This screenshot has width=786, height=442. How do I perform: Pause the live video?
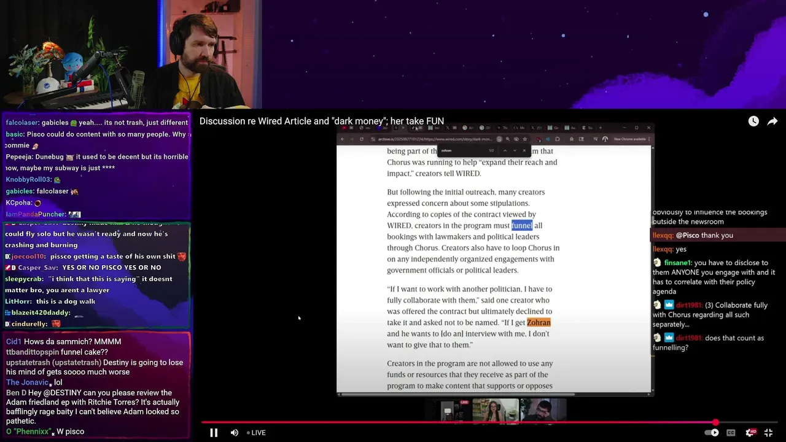[x=214, y=433]
